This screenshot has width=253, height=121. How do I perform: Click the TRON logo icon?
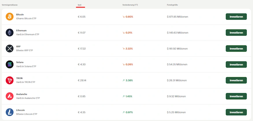tap(10, 80)
